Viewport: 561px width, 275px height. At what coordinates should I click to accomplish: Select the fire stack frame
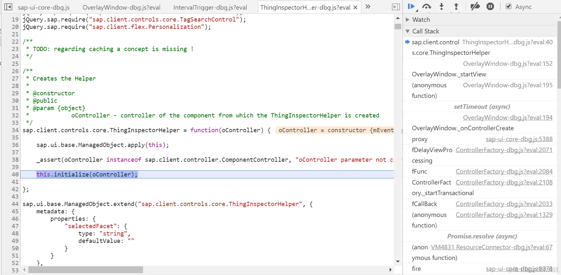(416, 269)
